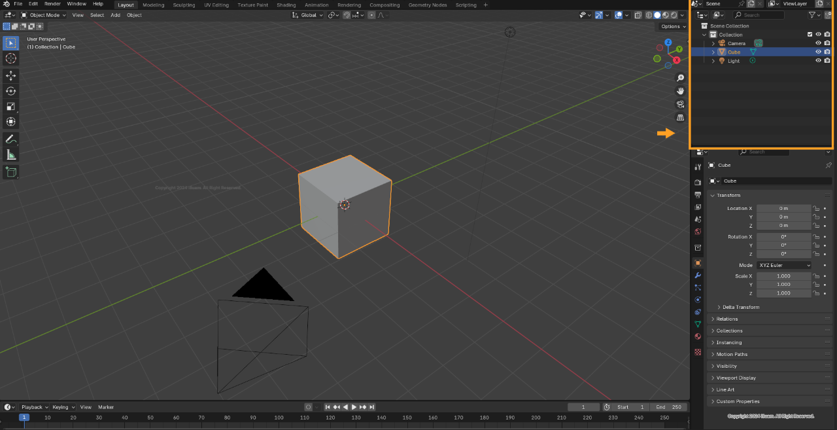Open the Scene properties tab

(698, 219)
